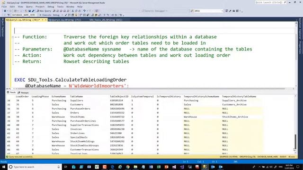Image resolution: width=303 pixels, height=170 pixels.
Task: Open the Solution Explorer side tab
Action: click(x=300, y=29)
